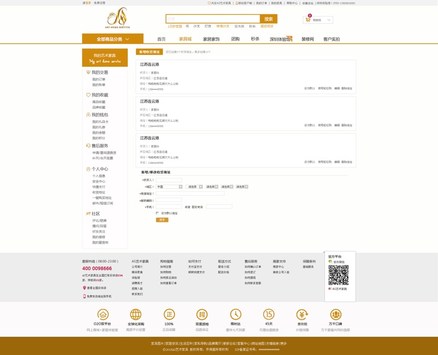This screenshot has width=438, height=355.
Task: Click the red location pin icon in footer
Action: point(85,288)
